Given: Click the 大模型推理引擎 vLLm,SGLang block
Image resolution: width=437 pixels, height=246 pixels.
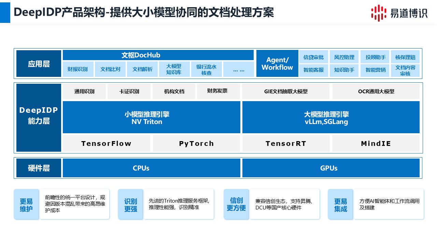Looking at the screenshot, I should tap(330, 117).
